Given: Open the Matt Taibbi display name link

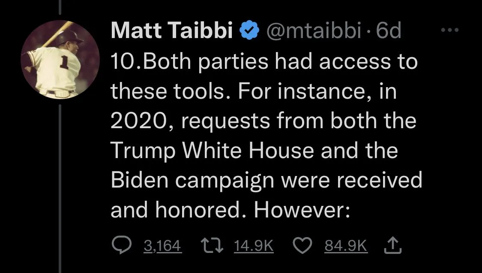Looking at the screenshot, I should pyautogui.click(x=171, y=31).
